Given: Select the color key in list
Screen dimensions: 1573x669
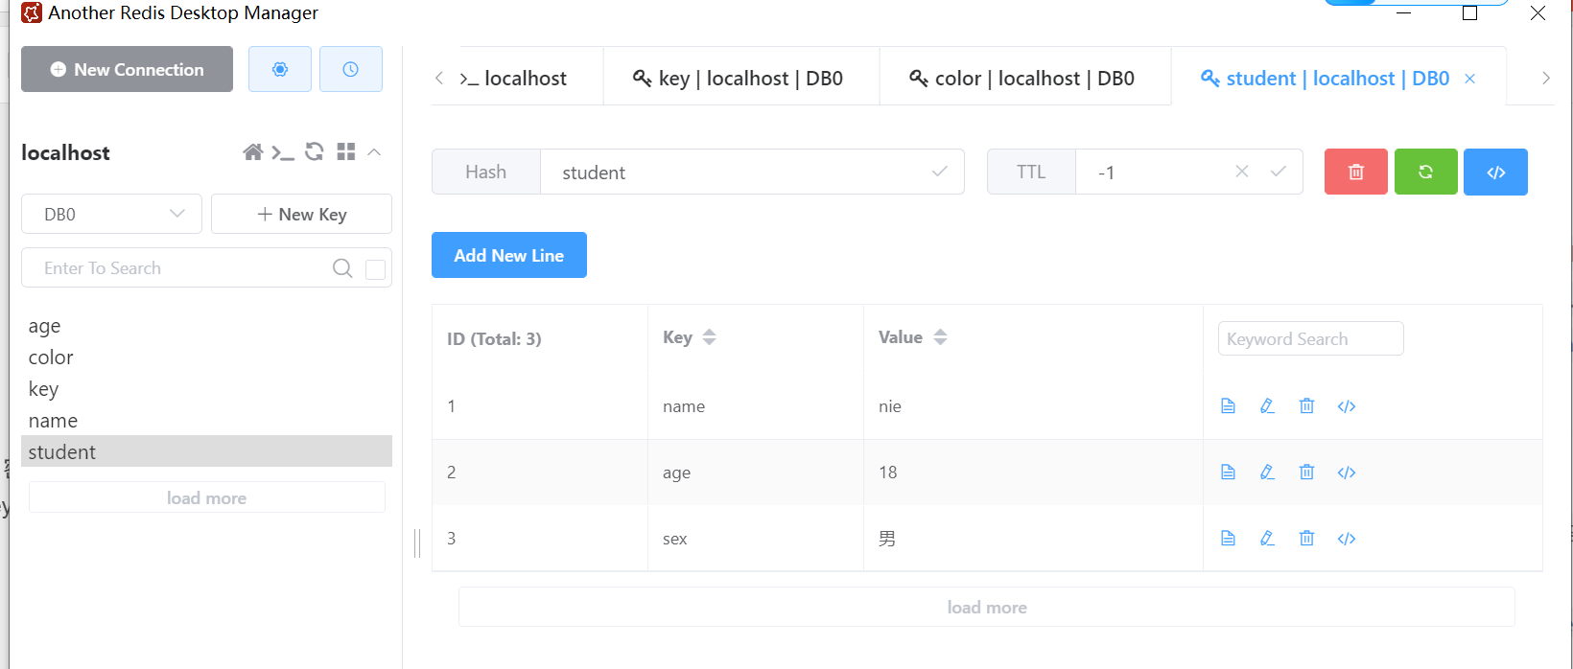Looking at the screenshot, I should pos(206,358).
